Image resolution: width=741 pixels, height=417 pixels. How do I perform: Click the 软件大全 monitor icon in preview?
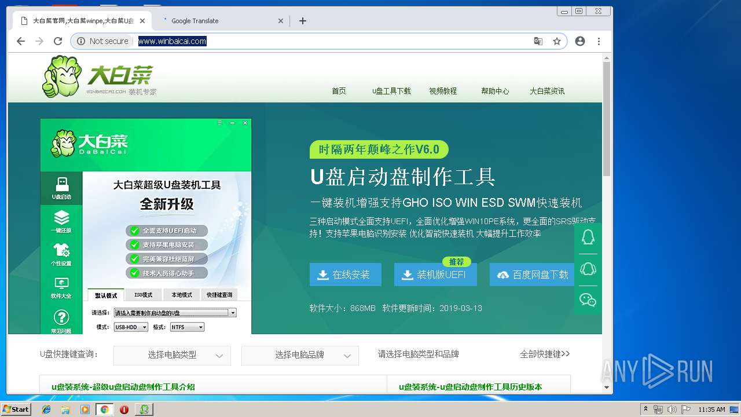(x=61, y=288)
